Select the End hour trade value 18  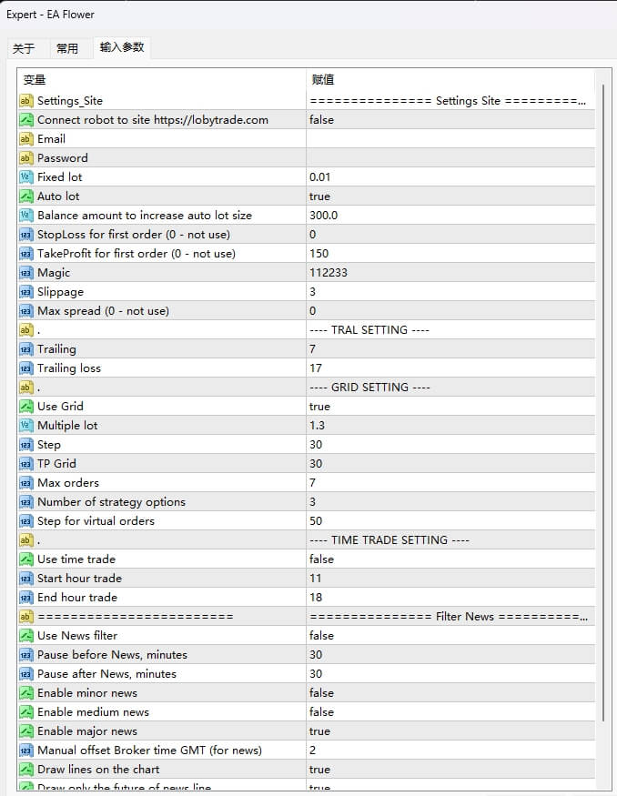point(316,598)
